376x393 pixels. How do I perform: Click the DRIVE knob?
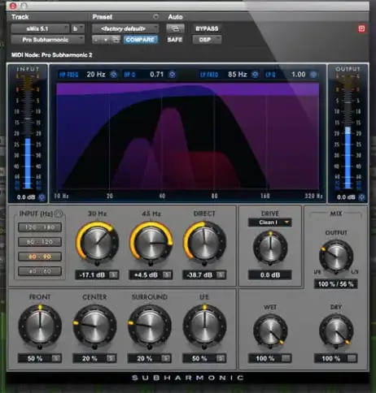(270, 248)
